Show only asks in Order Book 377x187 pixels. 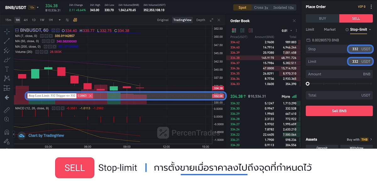pyautogui.click(x=251, y=30)
